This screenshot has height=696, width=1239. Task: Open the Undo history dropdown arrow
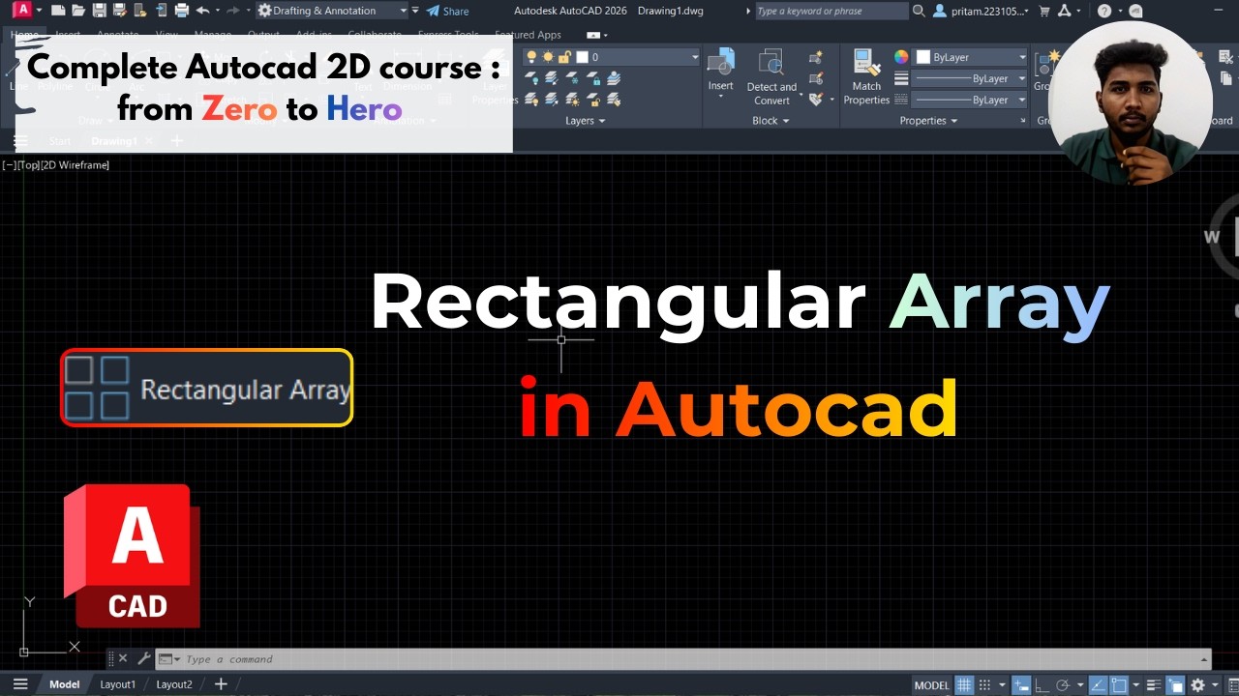point(217,11)
